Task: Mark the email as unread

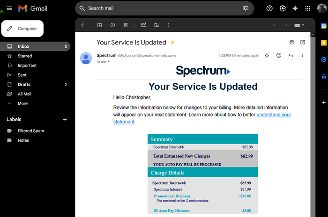Action: pos(144,25)
